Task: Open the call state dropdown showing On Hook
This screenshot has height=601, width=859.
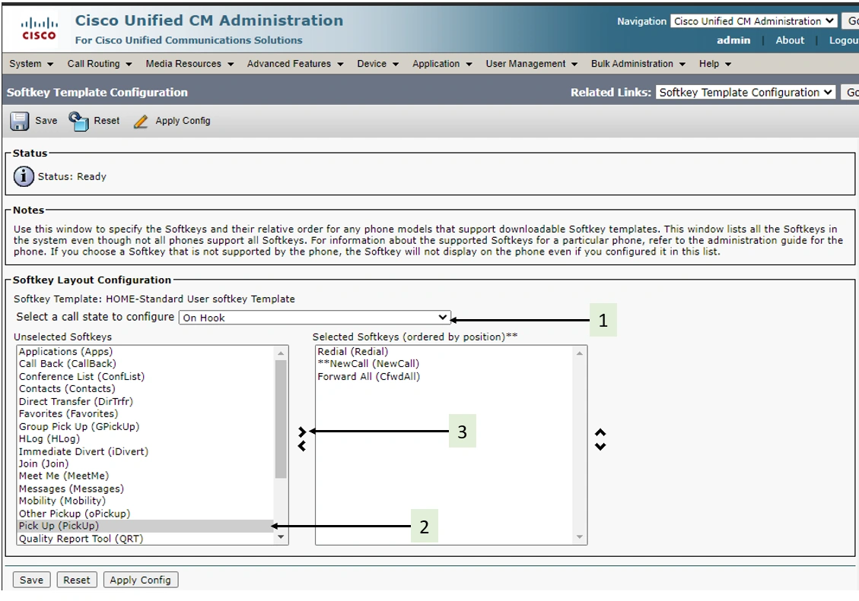Action: [314, 318]
